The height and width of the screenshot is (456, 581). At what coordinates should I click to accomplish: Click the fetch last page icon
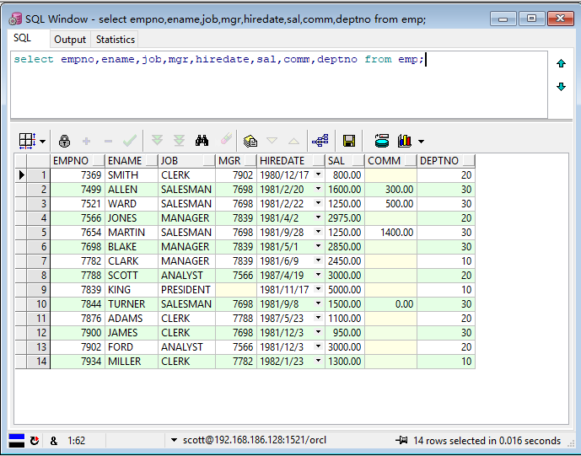coord(179,141)
